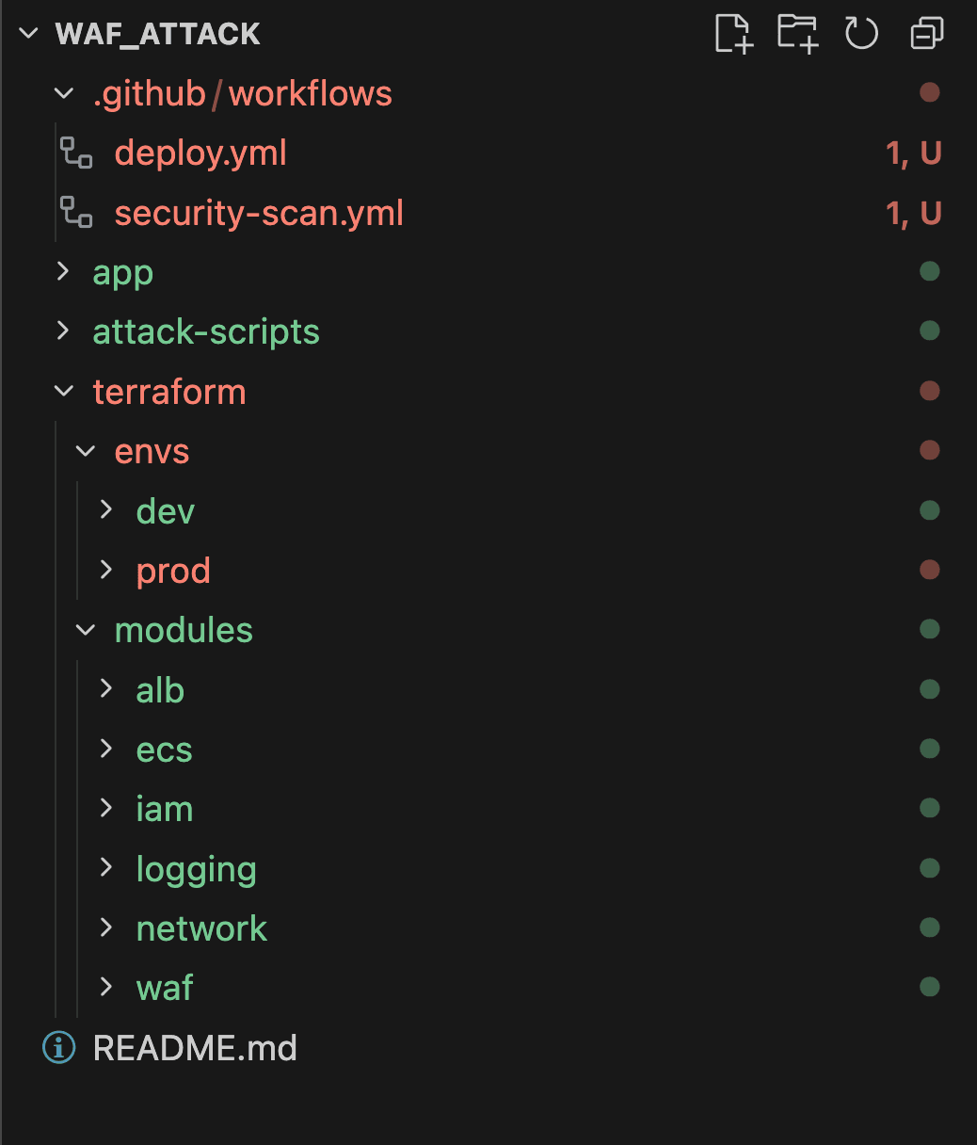Click the untracked badge on deploy.yml
977x1145 pixels.
click(x=914, y=153)
